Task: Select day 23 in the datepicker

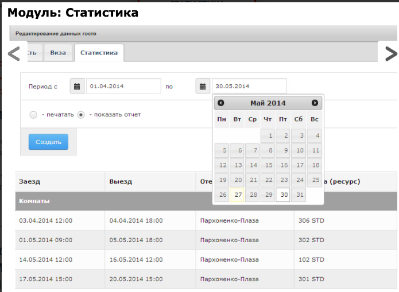Action: click(x=283, y=180)
